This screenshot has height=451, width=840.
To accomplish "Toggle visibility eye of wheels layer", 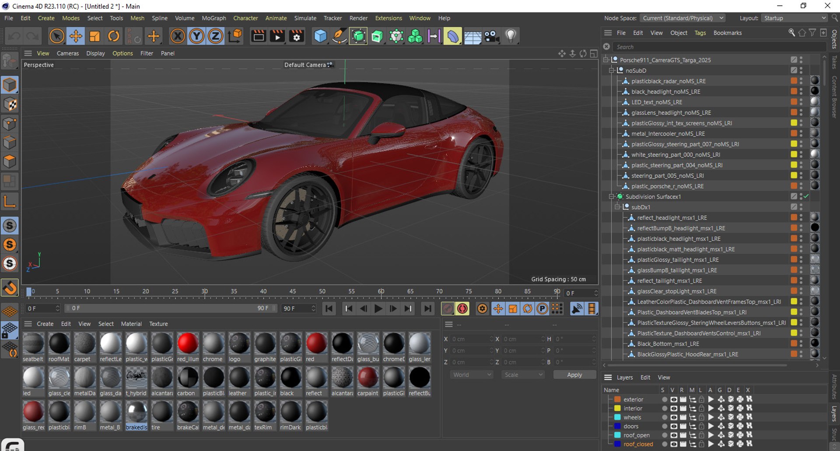I will tap(674, 417).
